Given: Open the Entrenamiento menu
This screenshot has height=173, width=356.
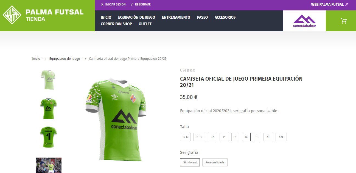Looking at the screenshot, I should [x=176, y=17].
